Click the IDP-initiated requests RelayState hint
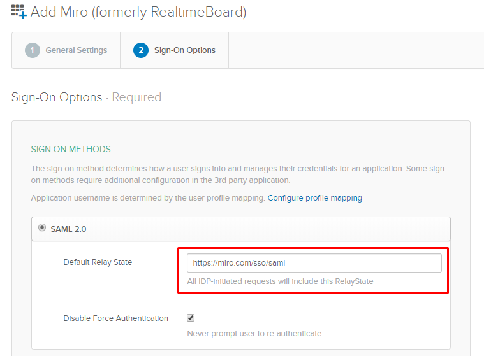Screen dimensions: 484x356 280,281
